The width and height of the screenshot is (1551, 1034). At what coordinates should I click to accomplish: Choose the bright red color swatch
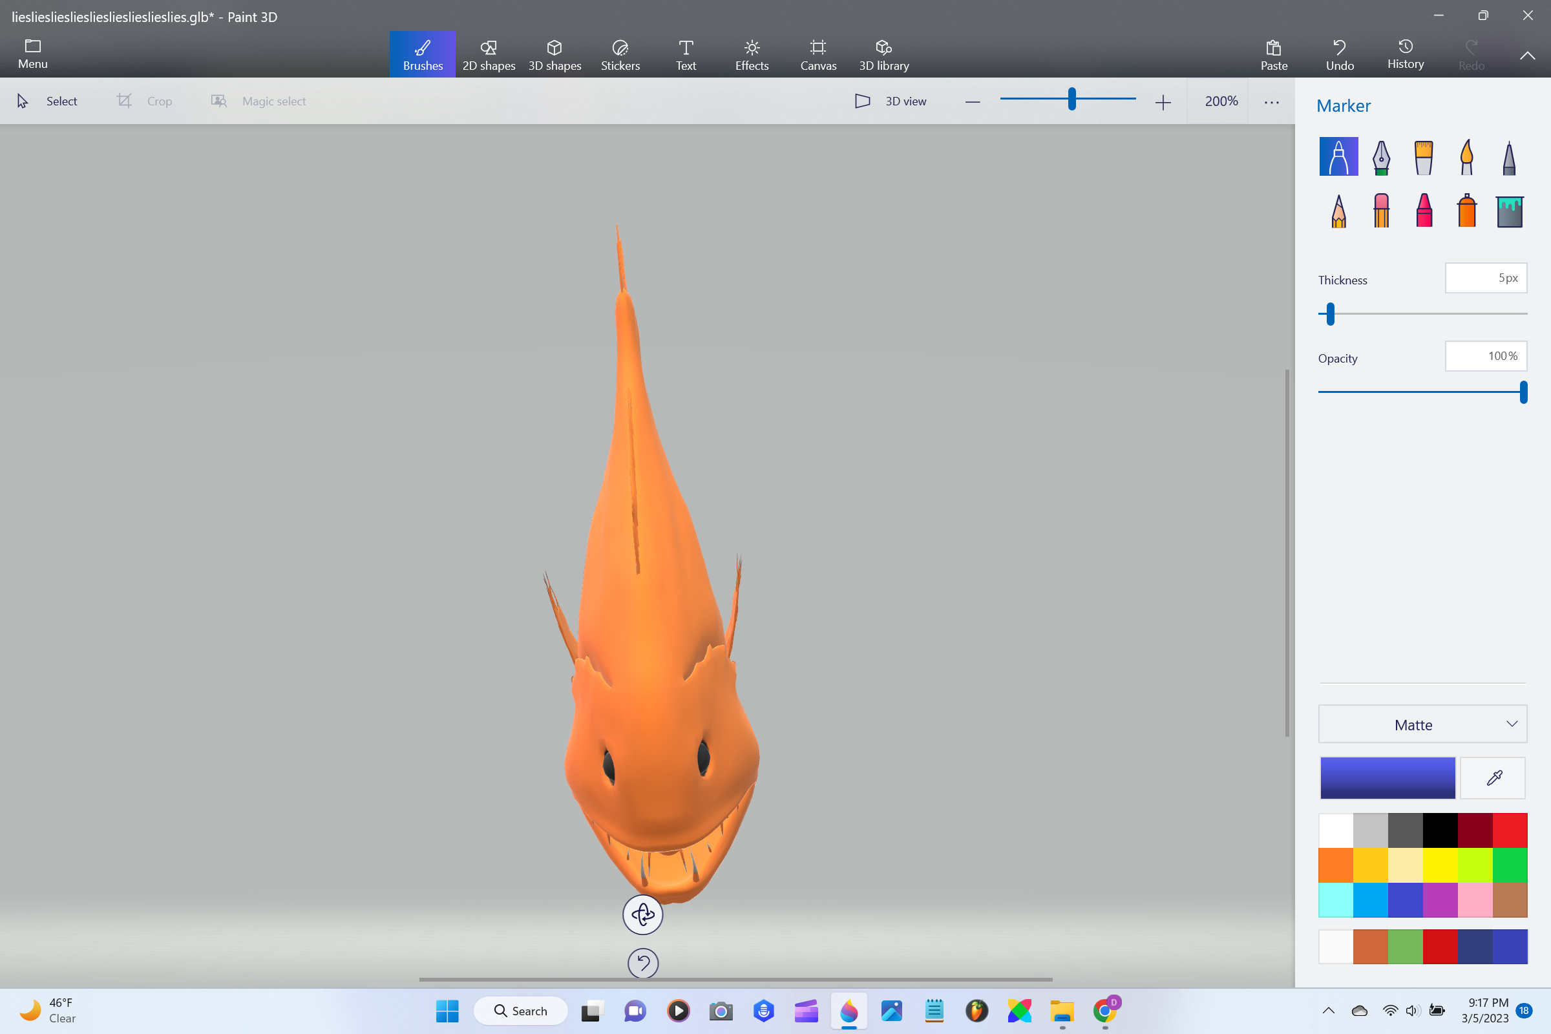point(1510,830)
